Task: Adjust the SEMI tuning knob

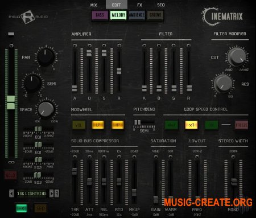Action: pyautogui.click(x=32, y=83)
